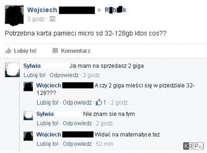Click the thumbs-up icon beside Lubię to!
The image size is (207, 153).
pos(8,51)
